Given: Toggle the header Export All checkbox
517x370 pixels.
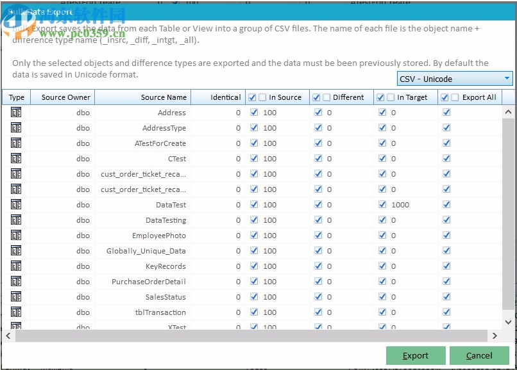Looking at the screenshot, I should [443, 97].
